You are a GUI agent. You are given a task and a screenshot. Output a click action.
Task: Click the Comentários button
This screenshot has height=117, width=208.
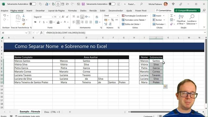click(x=163, y=10)
